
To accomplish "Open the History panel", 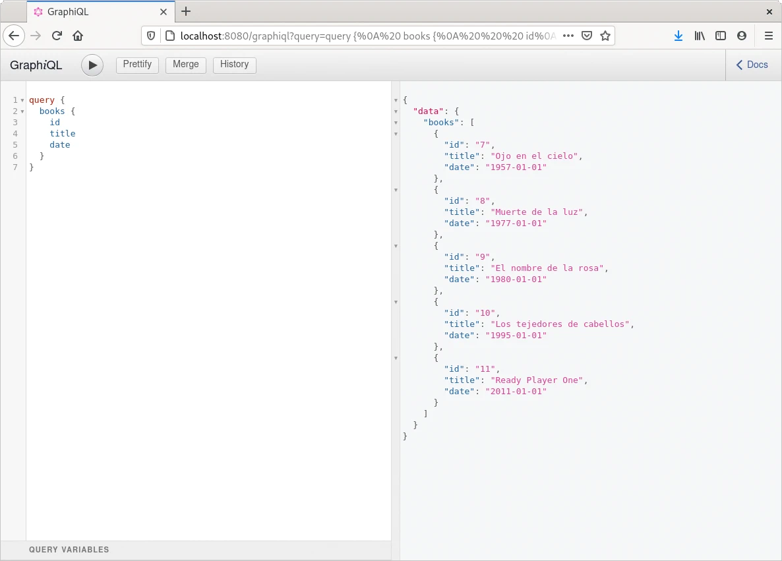I will [x=234, y=65].
